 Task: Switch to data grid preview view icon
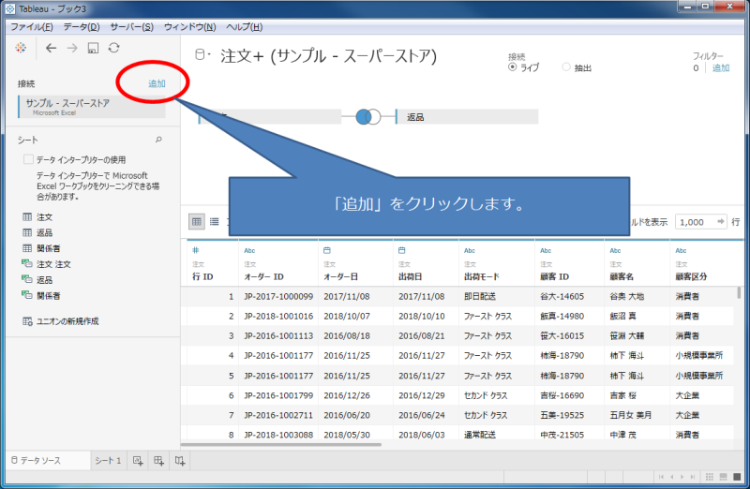coord(197,222)
